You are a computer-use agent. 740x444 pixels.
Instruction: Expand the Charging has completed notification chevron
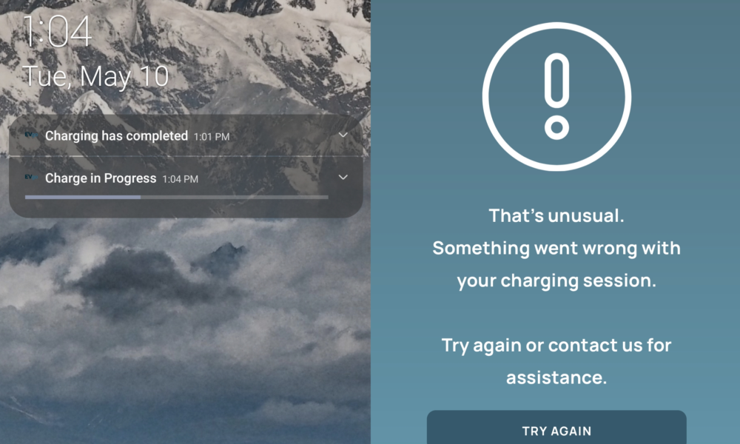[343, 135]
